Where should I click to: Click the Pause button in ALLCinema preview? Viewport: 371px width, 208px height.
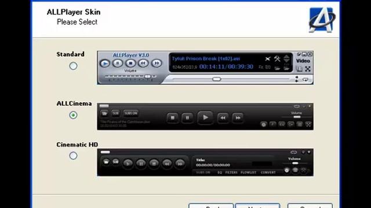187,118
